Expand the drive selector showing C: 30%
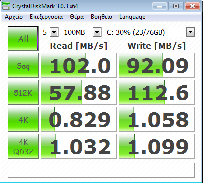This screenshot has width=203, height=183. pyautogui.click(x=190, y=32)
